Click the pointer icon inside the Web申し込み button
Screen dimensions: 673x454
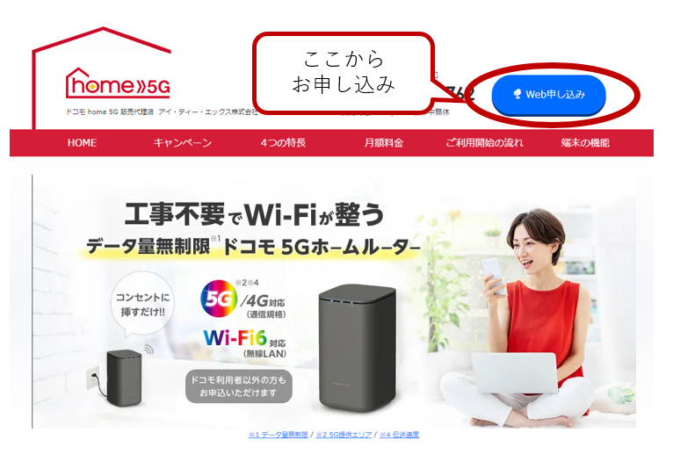click(x=517, y=94)
